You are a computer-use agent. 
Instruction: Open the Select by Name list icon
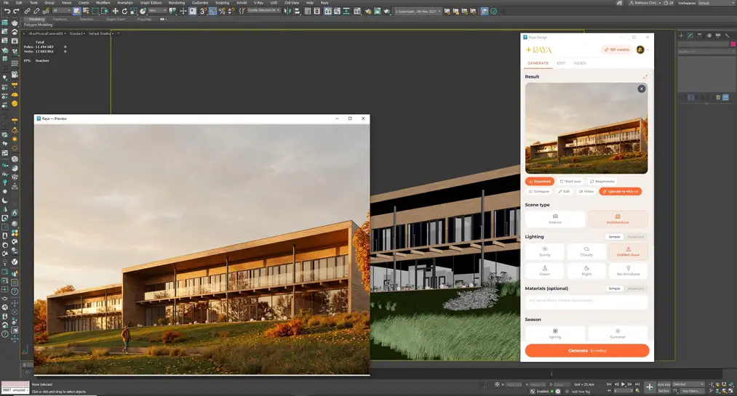[86, 11]
